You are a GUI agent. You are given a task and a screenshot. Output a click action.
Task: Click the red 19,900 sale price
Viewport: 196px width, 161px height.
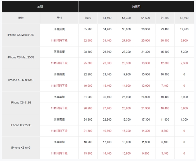click(88, 86)
